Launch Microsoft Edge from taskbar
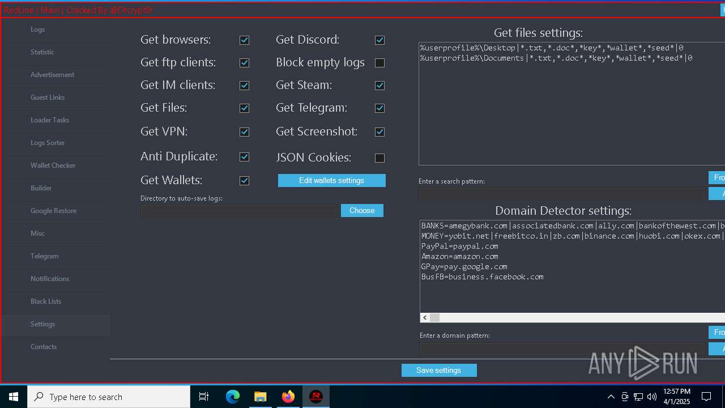The width and height of the screenshot is (725, 408). tap(233, 397)
